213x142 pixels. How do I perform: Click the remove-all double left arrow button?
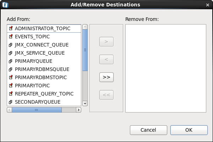click(x=106, y=95)
